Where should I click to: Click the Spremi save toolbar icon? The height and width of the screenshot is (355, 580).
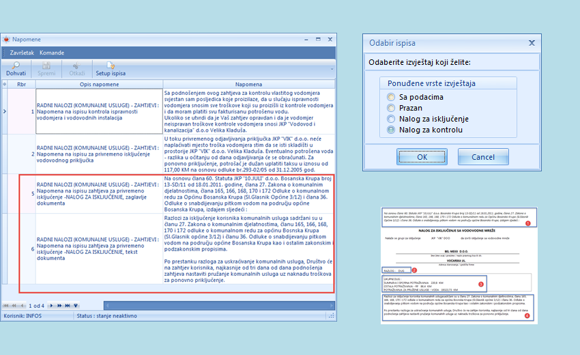(46, 66)
